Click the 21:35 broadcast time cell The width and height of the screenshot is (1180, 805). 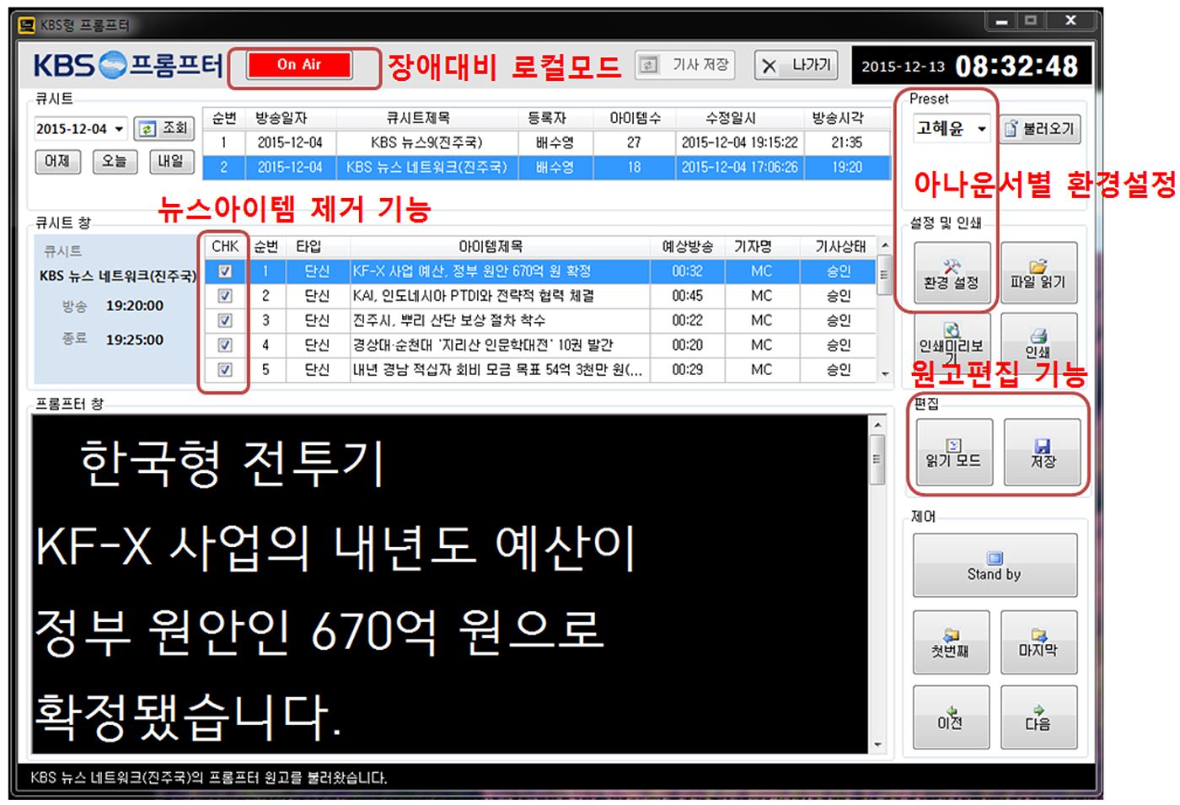click(847, 142)
